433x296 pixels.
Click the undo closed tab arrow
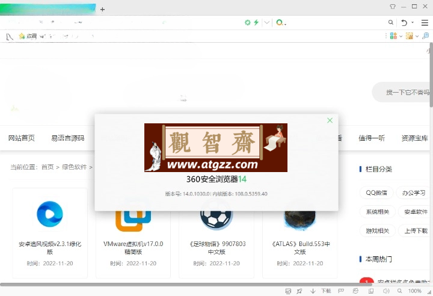[x=404, y=23]
